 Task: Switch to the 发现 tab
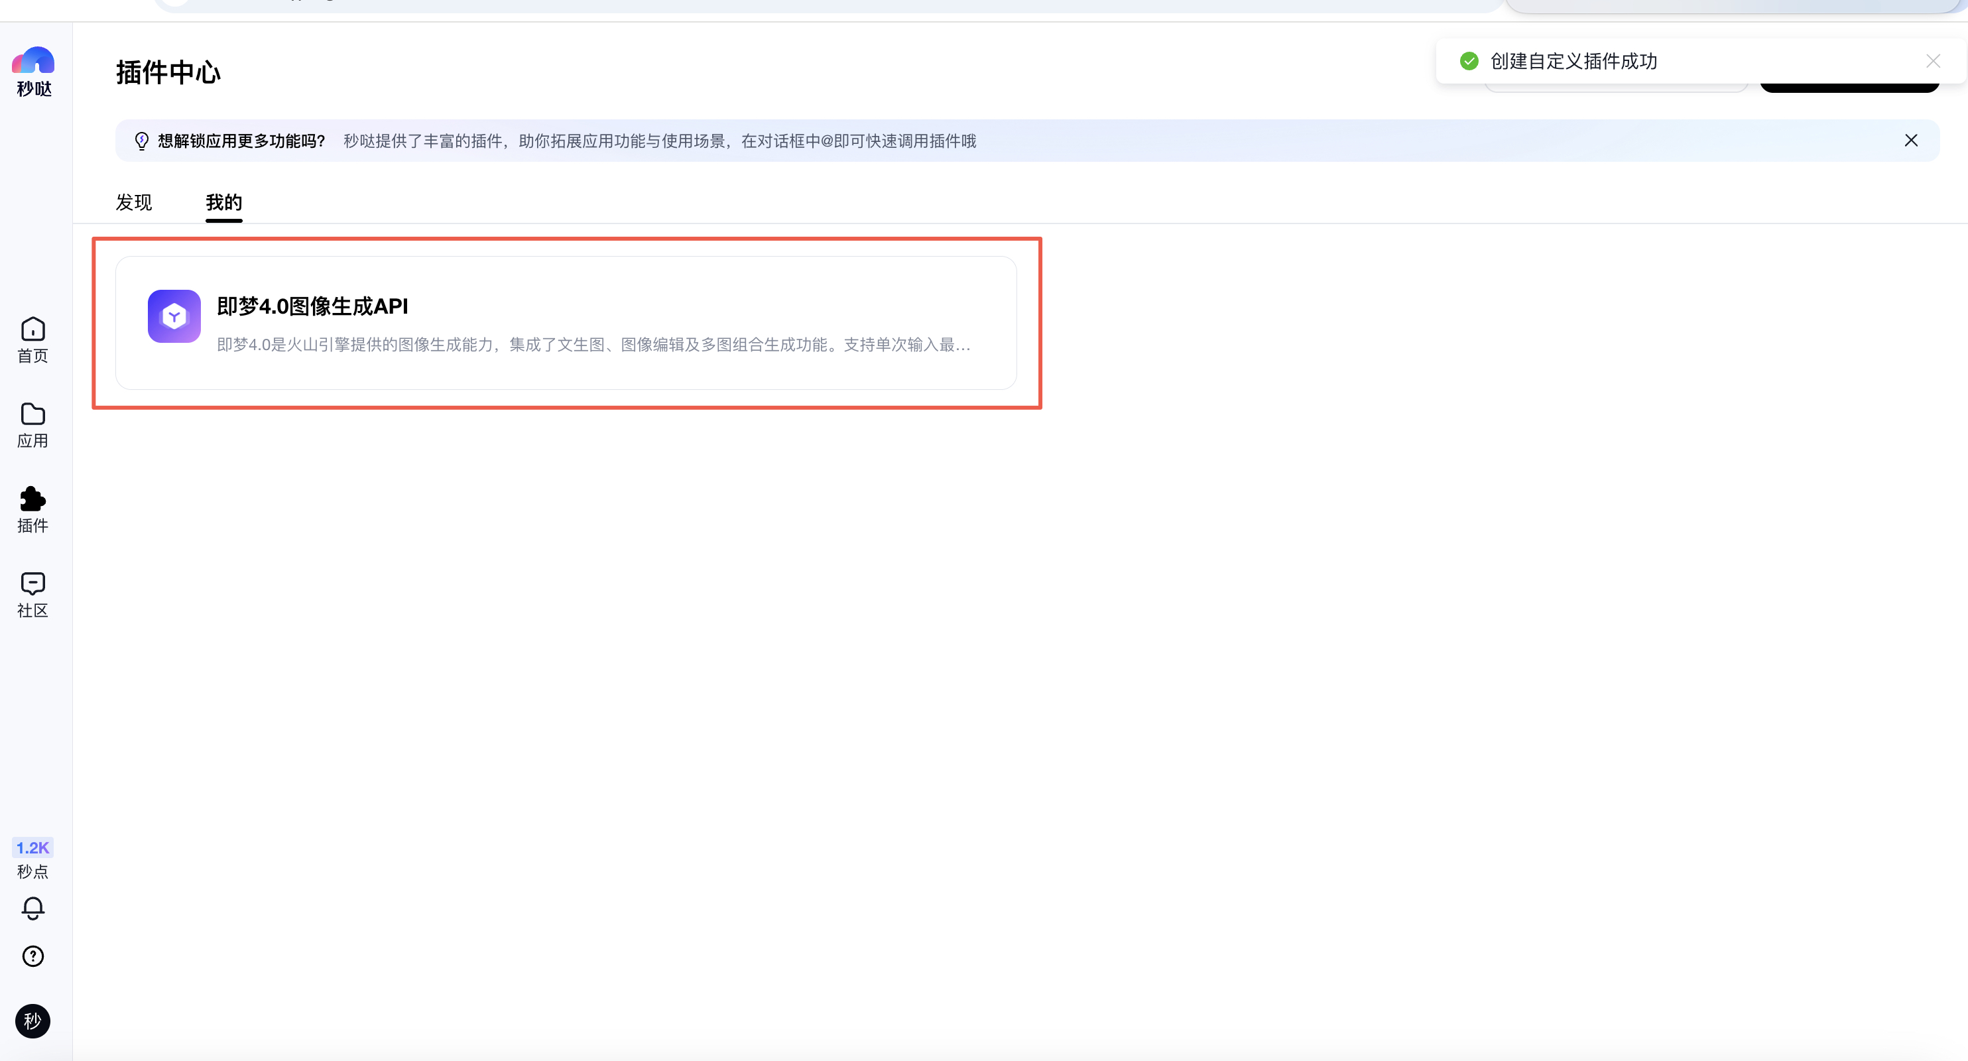[x=134, y=202]
